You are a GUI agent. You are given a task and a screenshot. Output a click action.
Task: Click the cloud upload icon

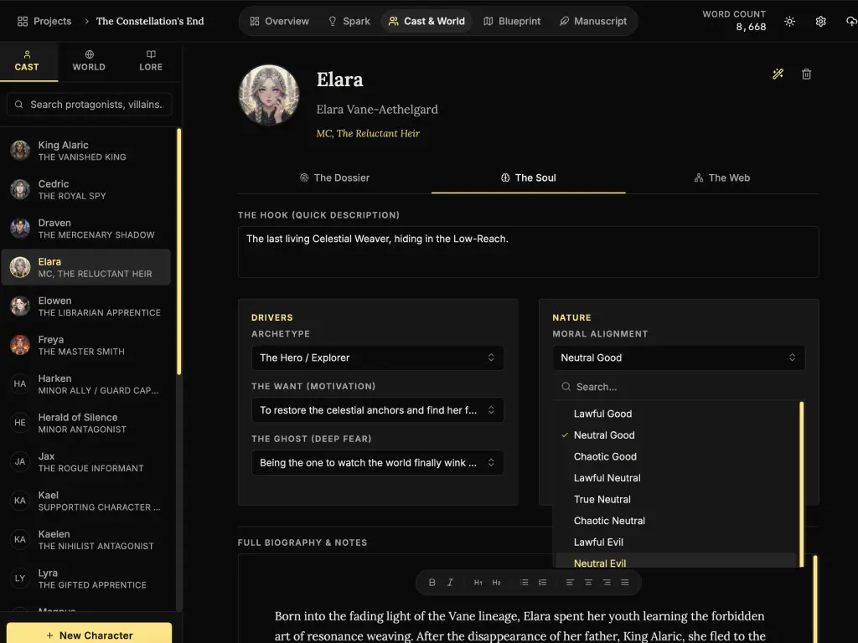[x=851, y=22]
